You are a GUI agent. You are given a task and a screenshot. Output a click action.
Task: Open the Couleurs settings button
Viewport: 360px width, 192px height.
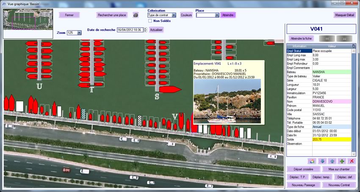point(186,15)
